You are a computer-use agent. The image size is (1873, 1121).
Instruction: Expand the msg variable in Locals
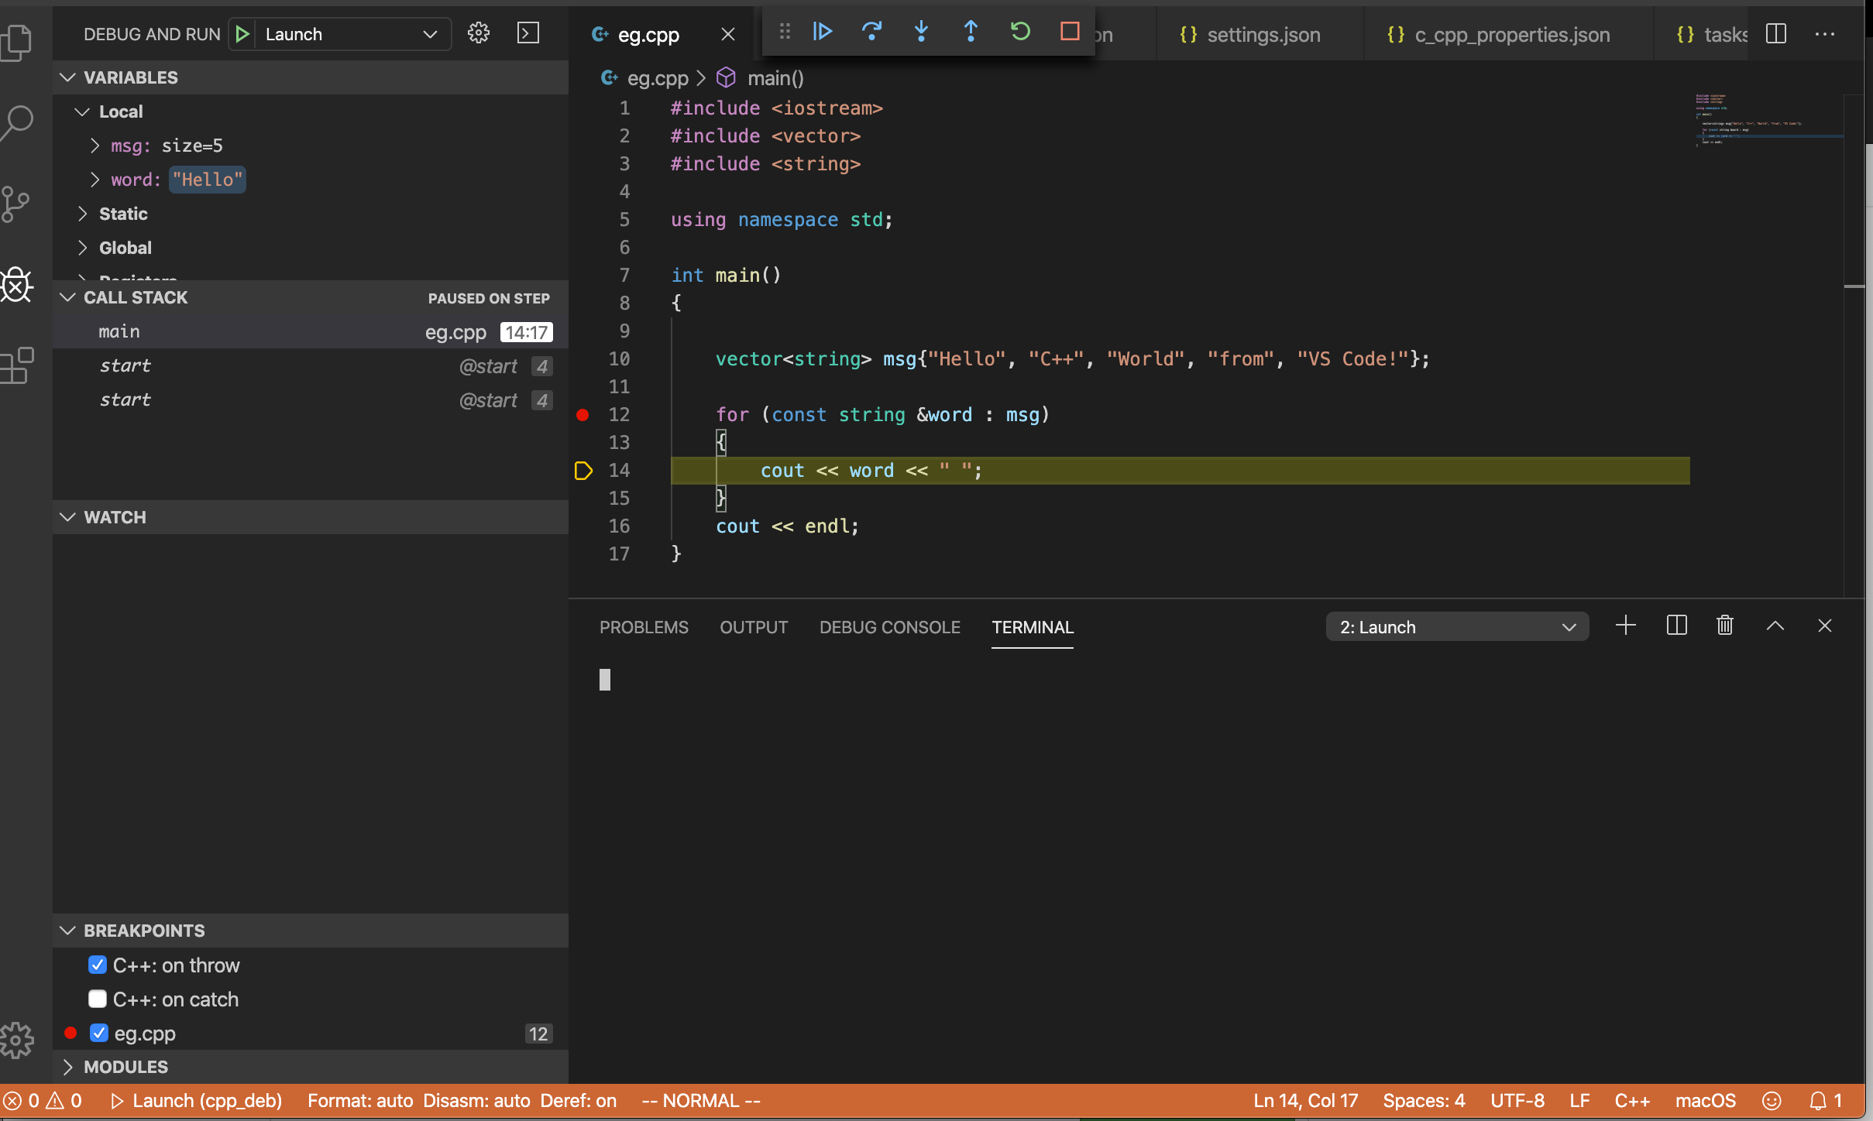(x=95, y=146)
